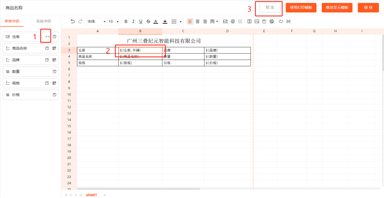Expand the borders dropdown arrow
Screen dimensions: 384x198
tap(181, 22)
